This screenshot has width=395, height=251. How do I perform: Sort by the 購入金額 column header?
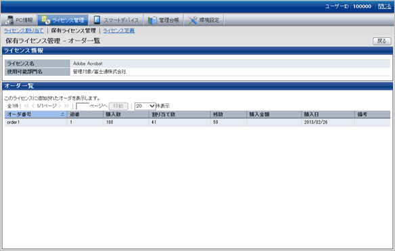[x=274, y=114]
